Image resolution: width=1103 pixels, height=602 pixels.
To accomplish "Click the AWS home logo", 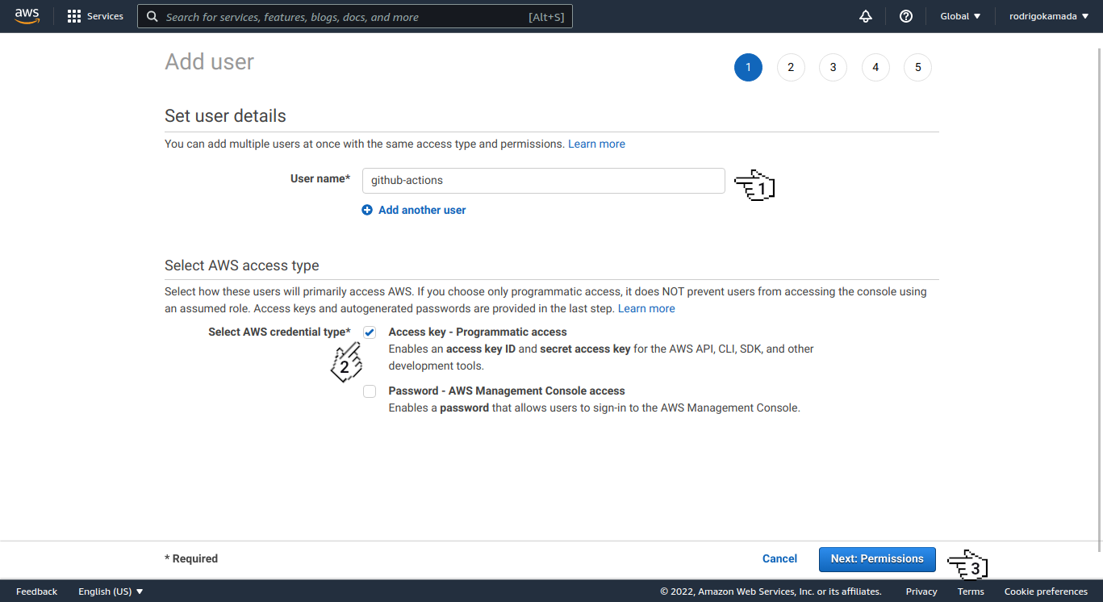I will 27,15.
